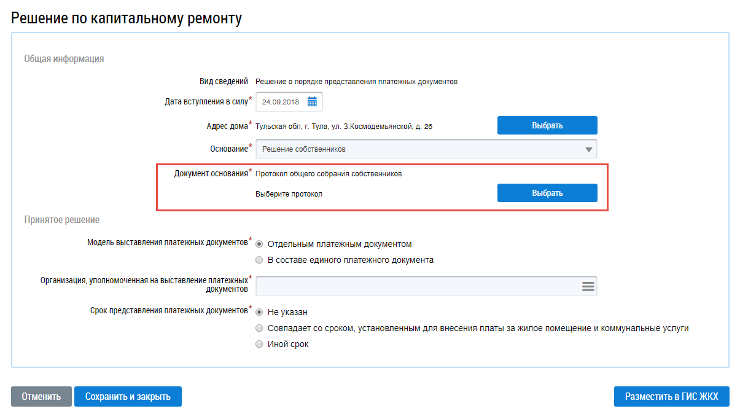Click the effective date field showing 24.09.2018

click(x=282, y=102)
